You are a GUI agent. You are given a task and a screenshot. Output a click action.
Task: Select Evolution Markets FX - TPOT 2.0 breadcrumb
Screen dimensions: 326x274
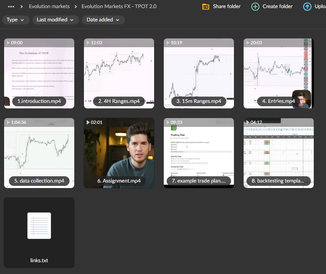pos(119,6)
